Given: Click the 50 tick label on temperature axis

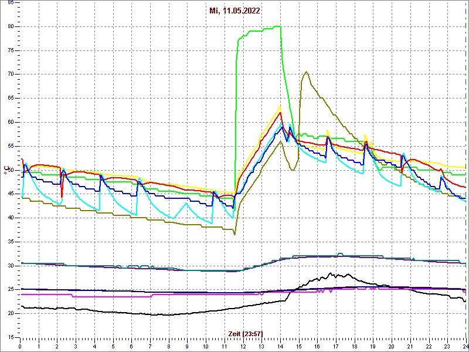Looking at the screenshot, I should [10, 170].
